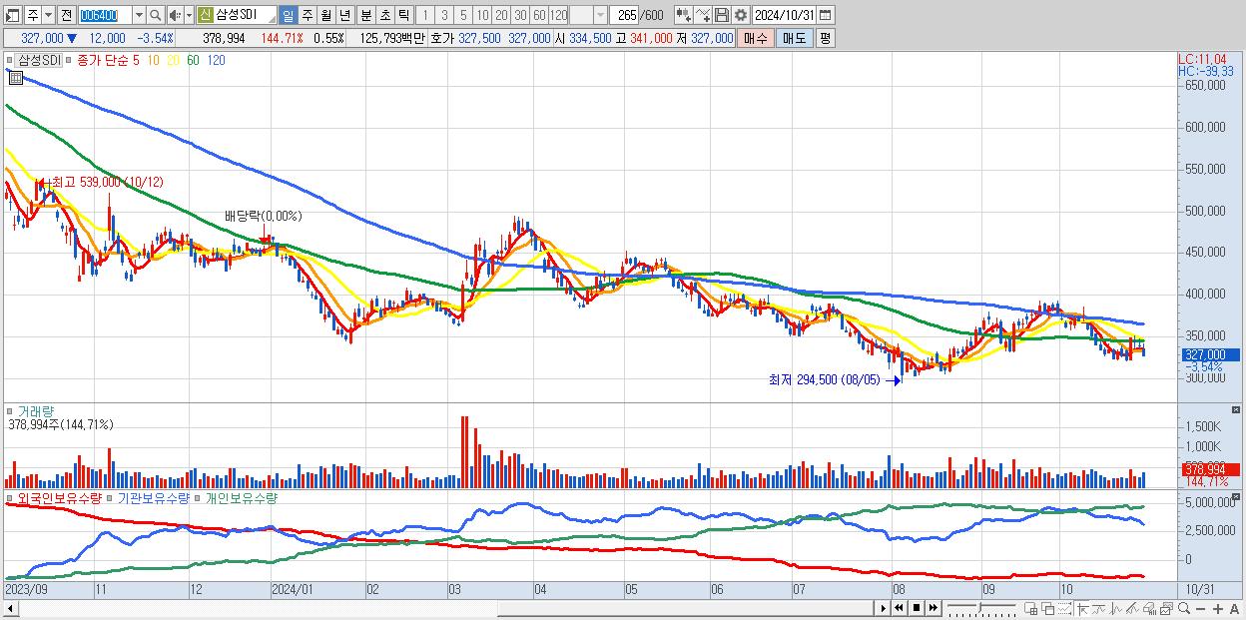Click the dotted crosshair lines icon in the bottom toolbar
This screenshot has height=620, width=1246.
[1065, 609]
